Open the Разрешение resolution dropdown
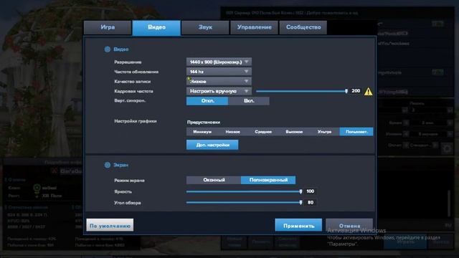This screenshot has height=258, width=459. click(x=219, y=62)
